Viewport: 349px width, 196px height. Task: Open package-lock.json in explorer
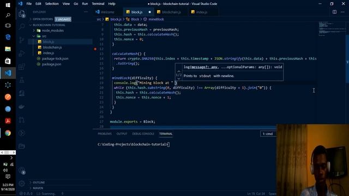(55, 58)
